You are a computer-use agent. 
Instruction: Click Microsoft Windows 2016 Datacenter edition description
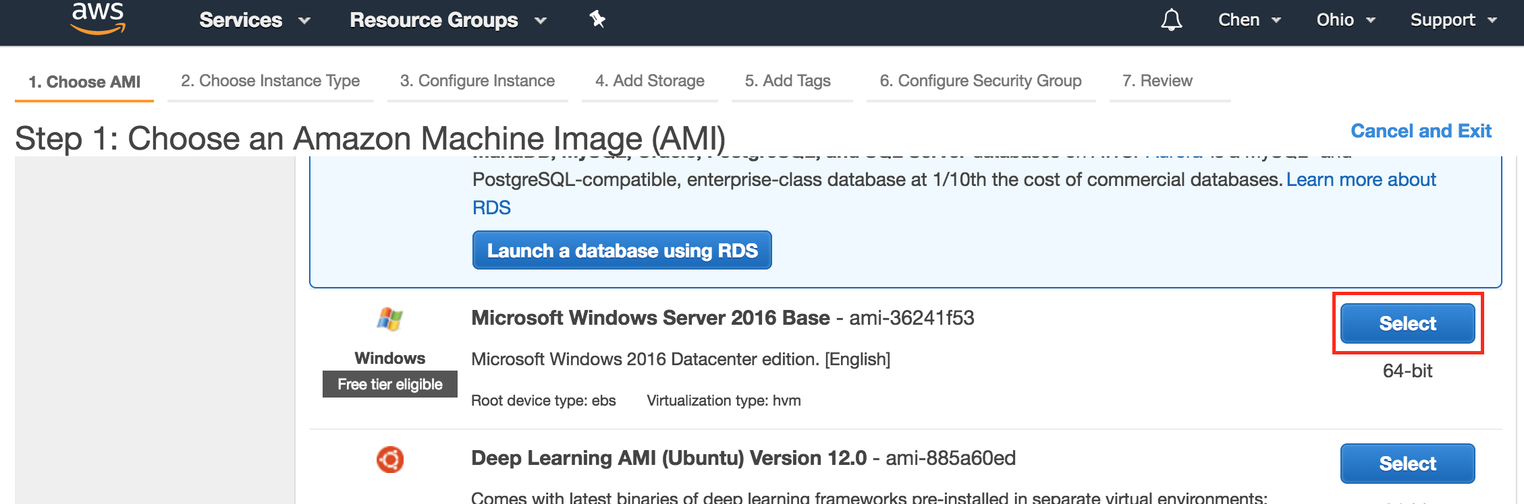[680, 359]
